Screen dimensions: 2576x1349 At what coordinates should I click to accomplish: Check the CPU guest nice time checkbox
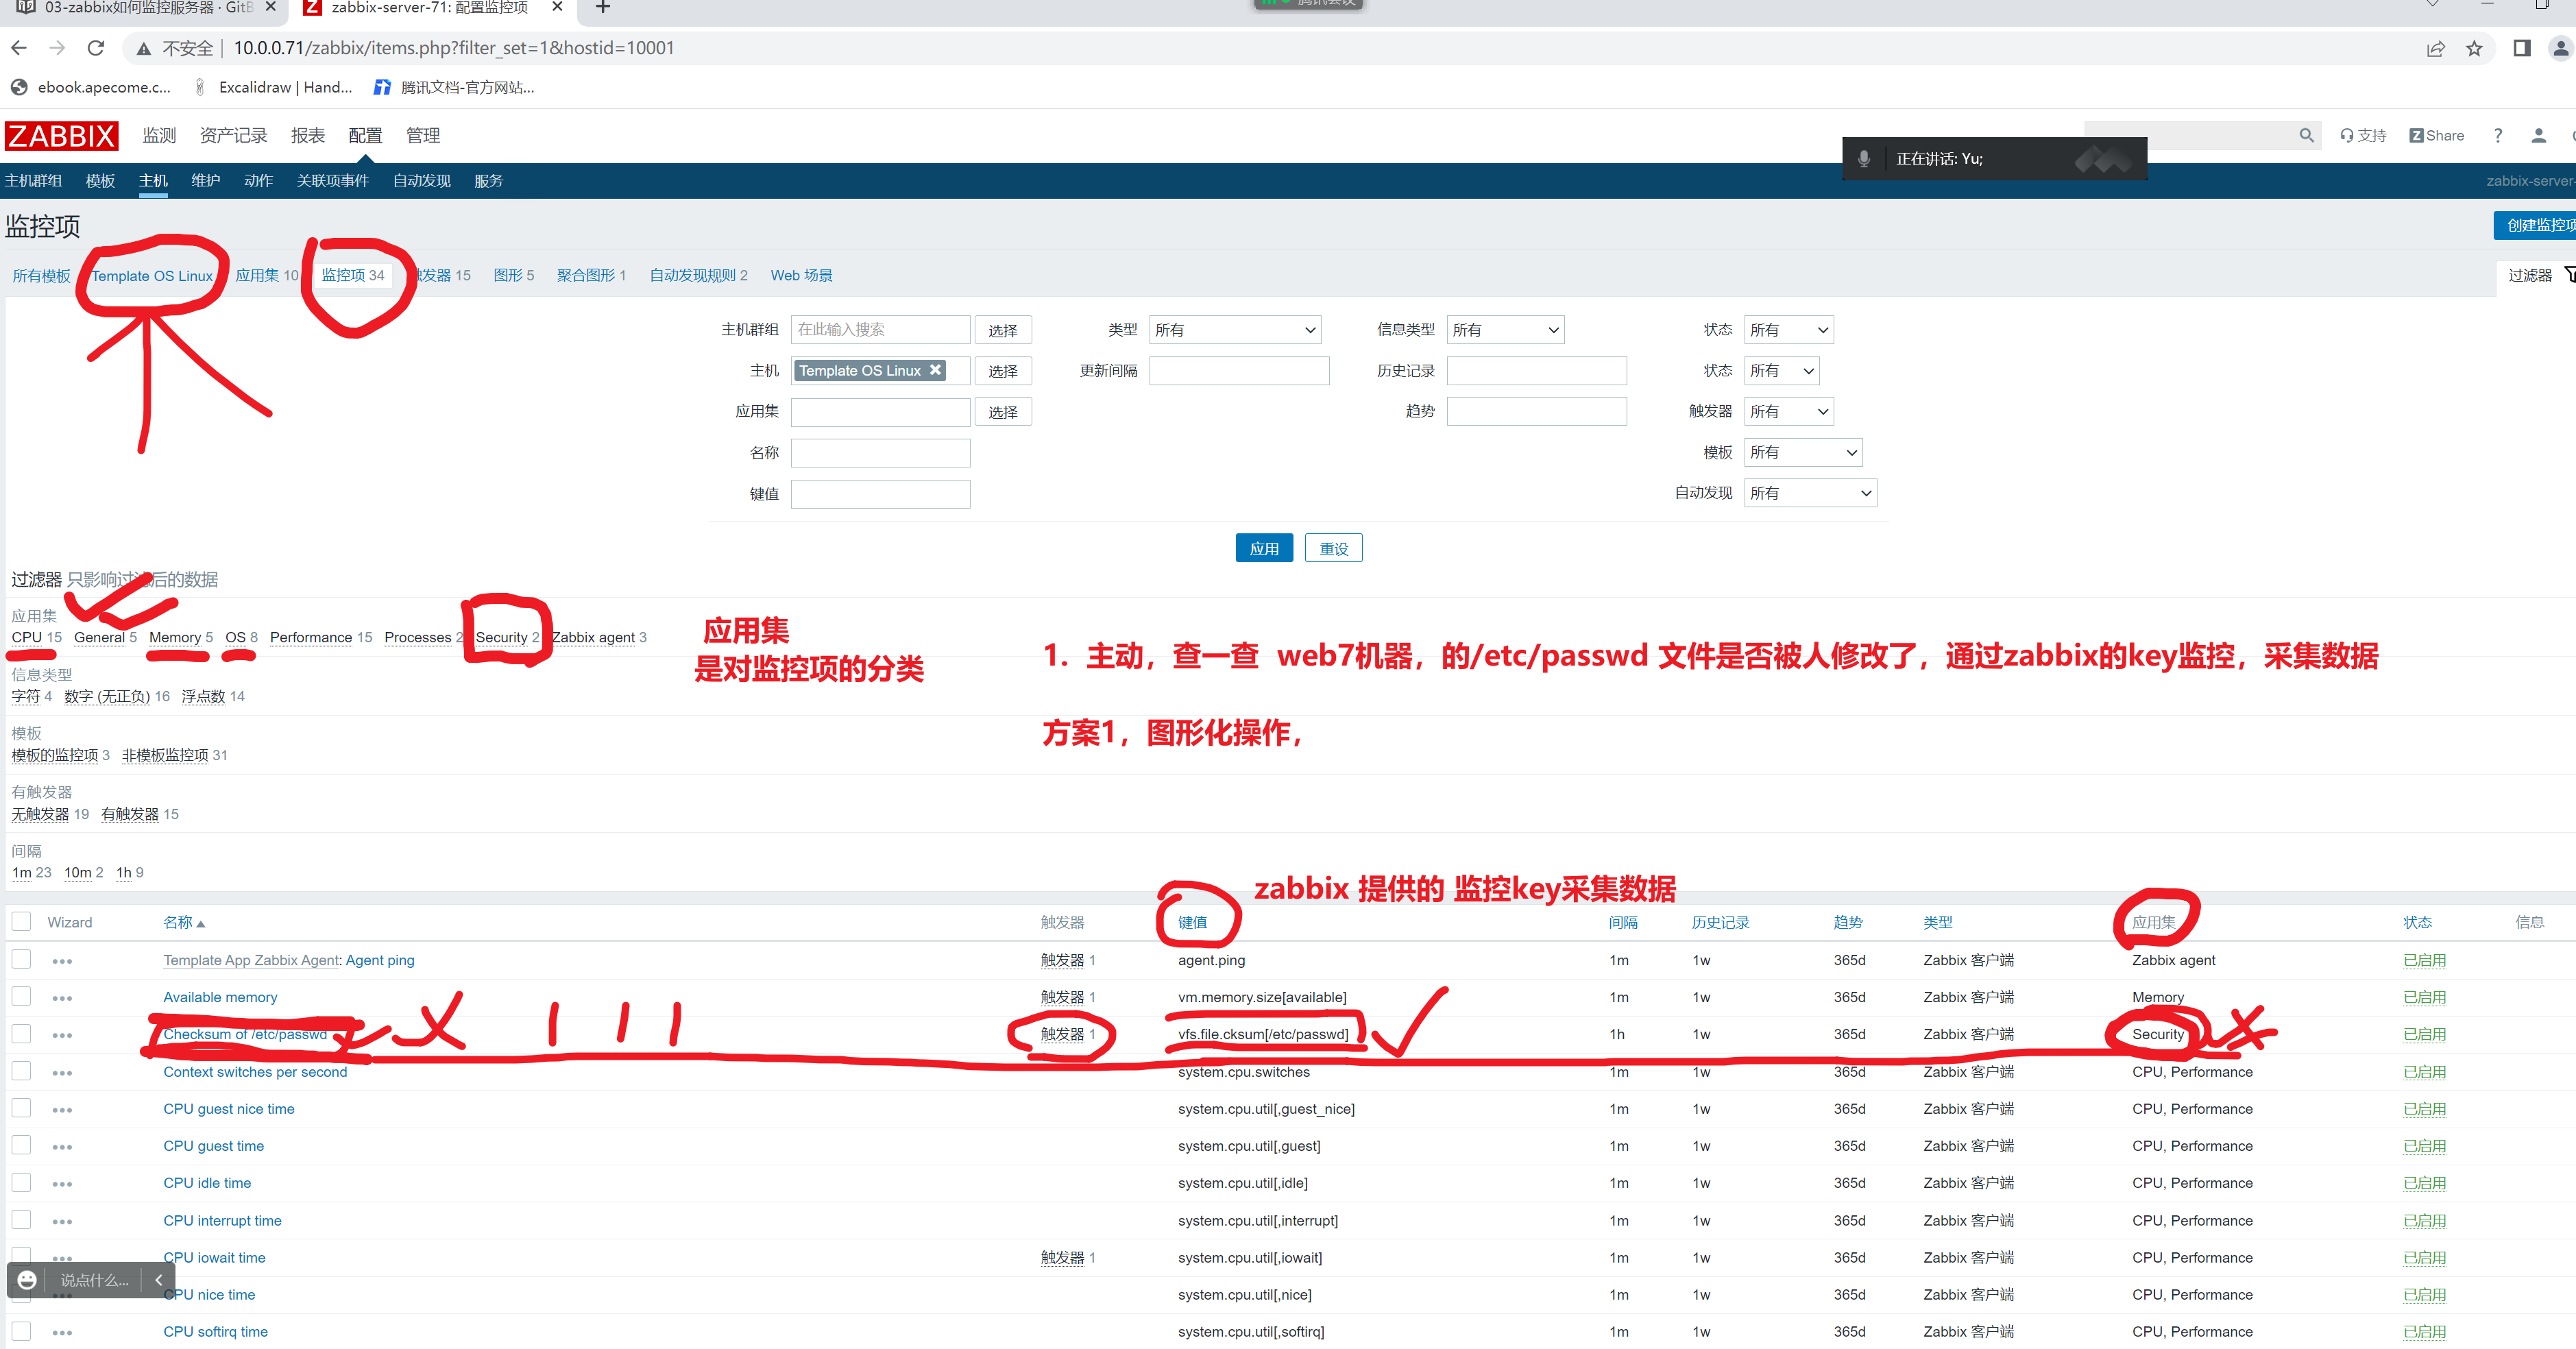pos(21,1108)
